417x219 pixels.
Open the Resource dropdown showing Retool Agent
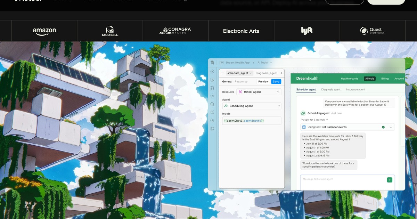click(x=259, y=92)
